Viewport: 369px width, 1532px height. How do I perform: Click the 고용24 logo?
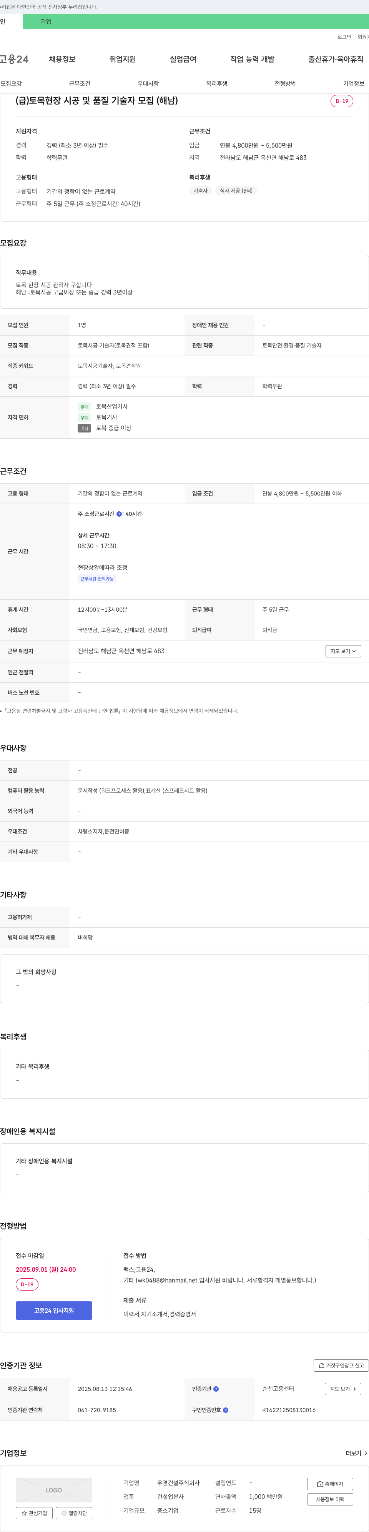click(14, 60)
